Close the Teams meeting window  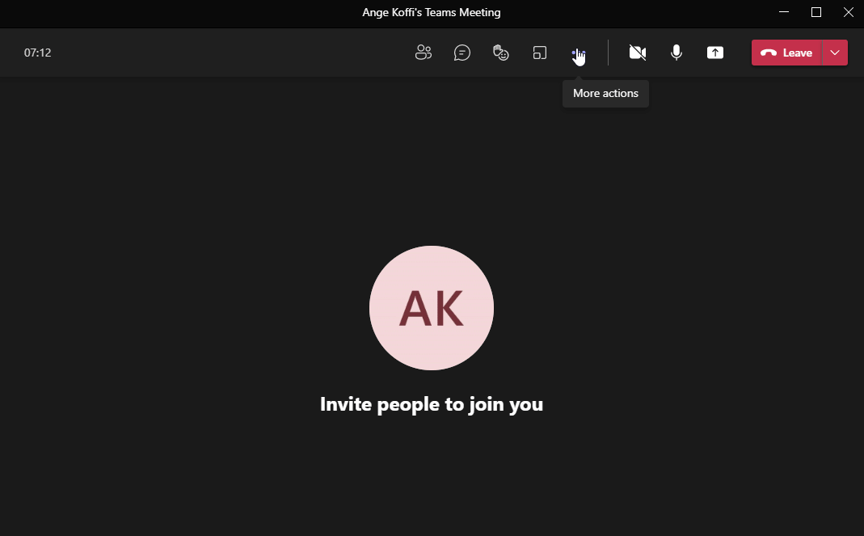[x=848, y=12]
